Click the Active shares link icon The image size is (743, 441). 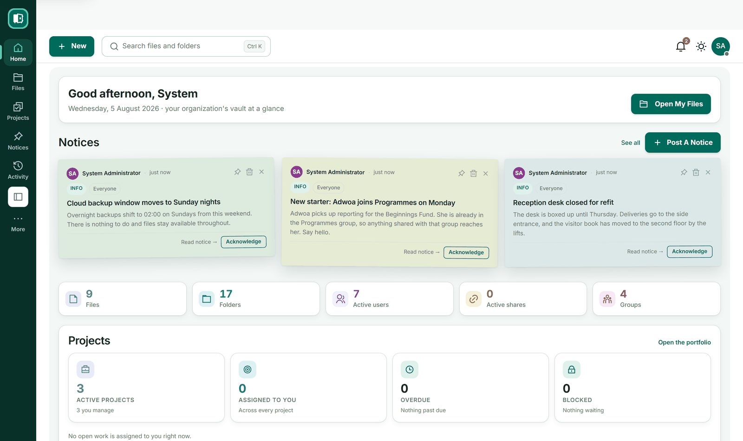(474, 299)
